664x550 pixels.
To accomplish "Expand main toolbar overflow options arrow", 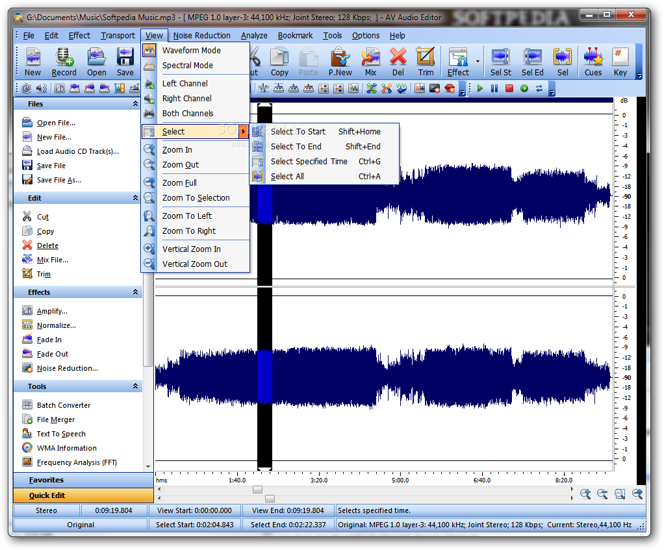I will 639,76.
